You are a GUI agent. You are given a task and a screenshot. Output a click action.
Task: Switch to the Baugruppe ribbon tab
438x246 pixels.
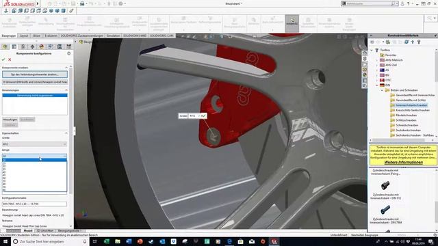click(9, 36)
